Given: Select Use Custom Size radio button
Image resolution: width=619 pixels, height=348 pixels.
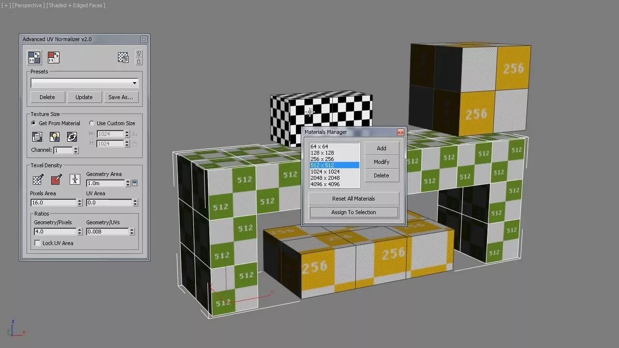Looking at the screenshot, I should (91, 123).
